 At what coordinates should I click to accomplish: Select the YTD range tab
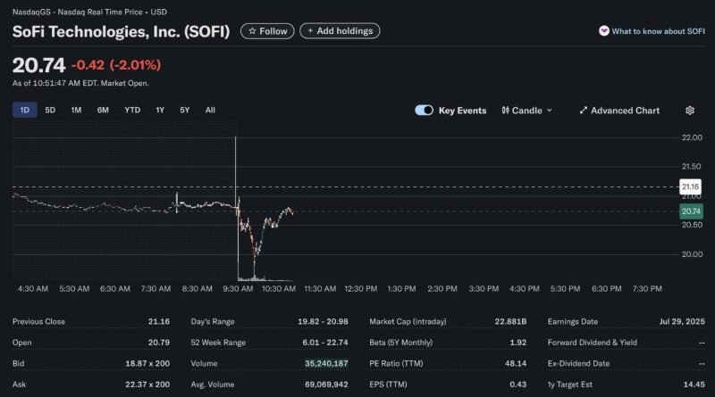click(x=132, y=110)
